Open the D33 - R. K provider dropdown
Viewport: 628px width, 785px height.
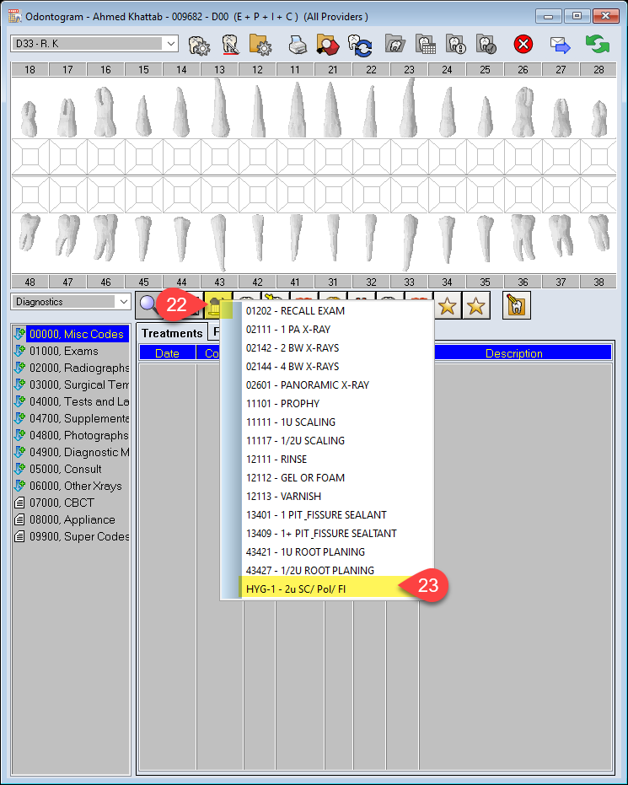pos(94,44)
